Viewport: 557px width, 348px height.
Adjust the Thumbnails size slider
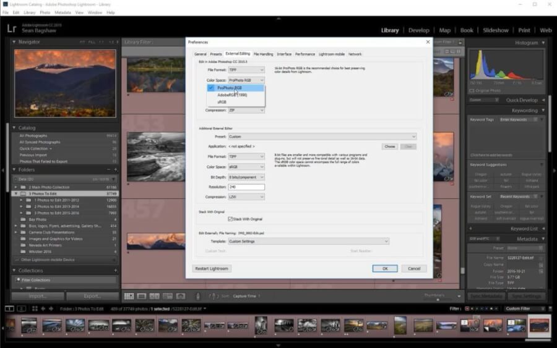tap(438, 299)
